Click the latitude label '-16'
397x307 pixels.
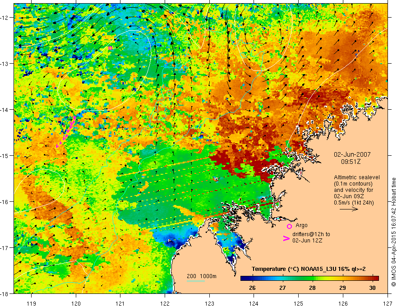point(5,202)
